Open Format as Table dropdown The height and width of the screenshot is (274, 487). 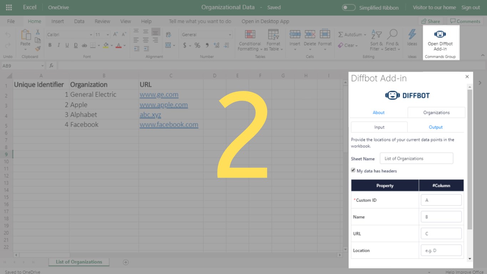click(x=273, y=40)
